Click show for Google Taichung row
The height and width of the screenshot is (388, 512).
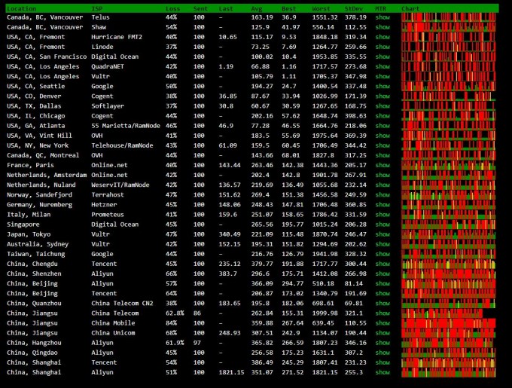(x=382, y=254)
